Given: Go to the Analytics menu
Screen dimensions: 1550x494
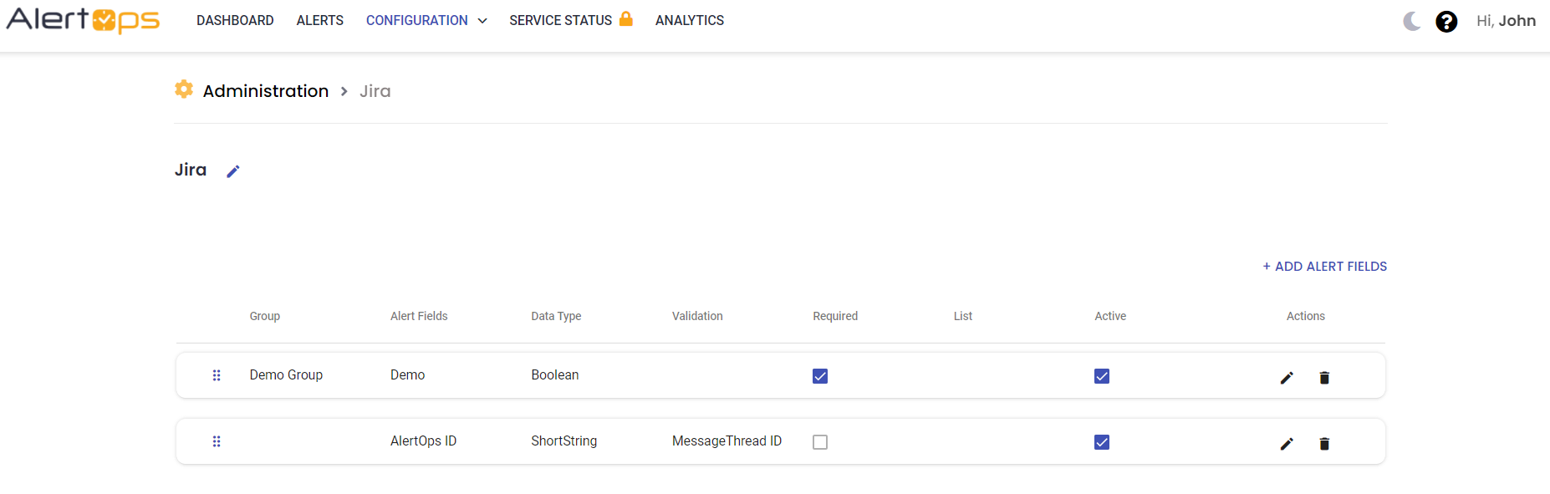Looking at the screenshot, I should point(690,20).
